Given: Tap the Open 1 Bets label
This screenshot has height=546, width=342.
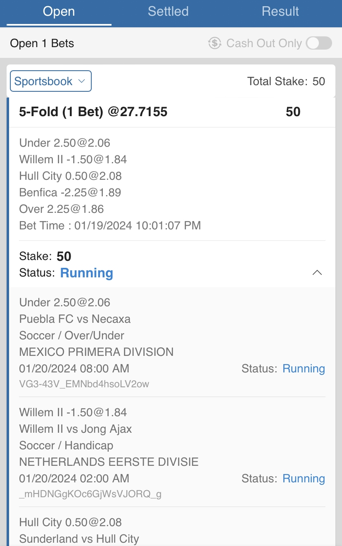Looking at the screenshot, I should (x=42, y=43).
